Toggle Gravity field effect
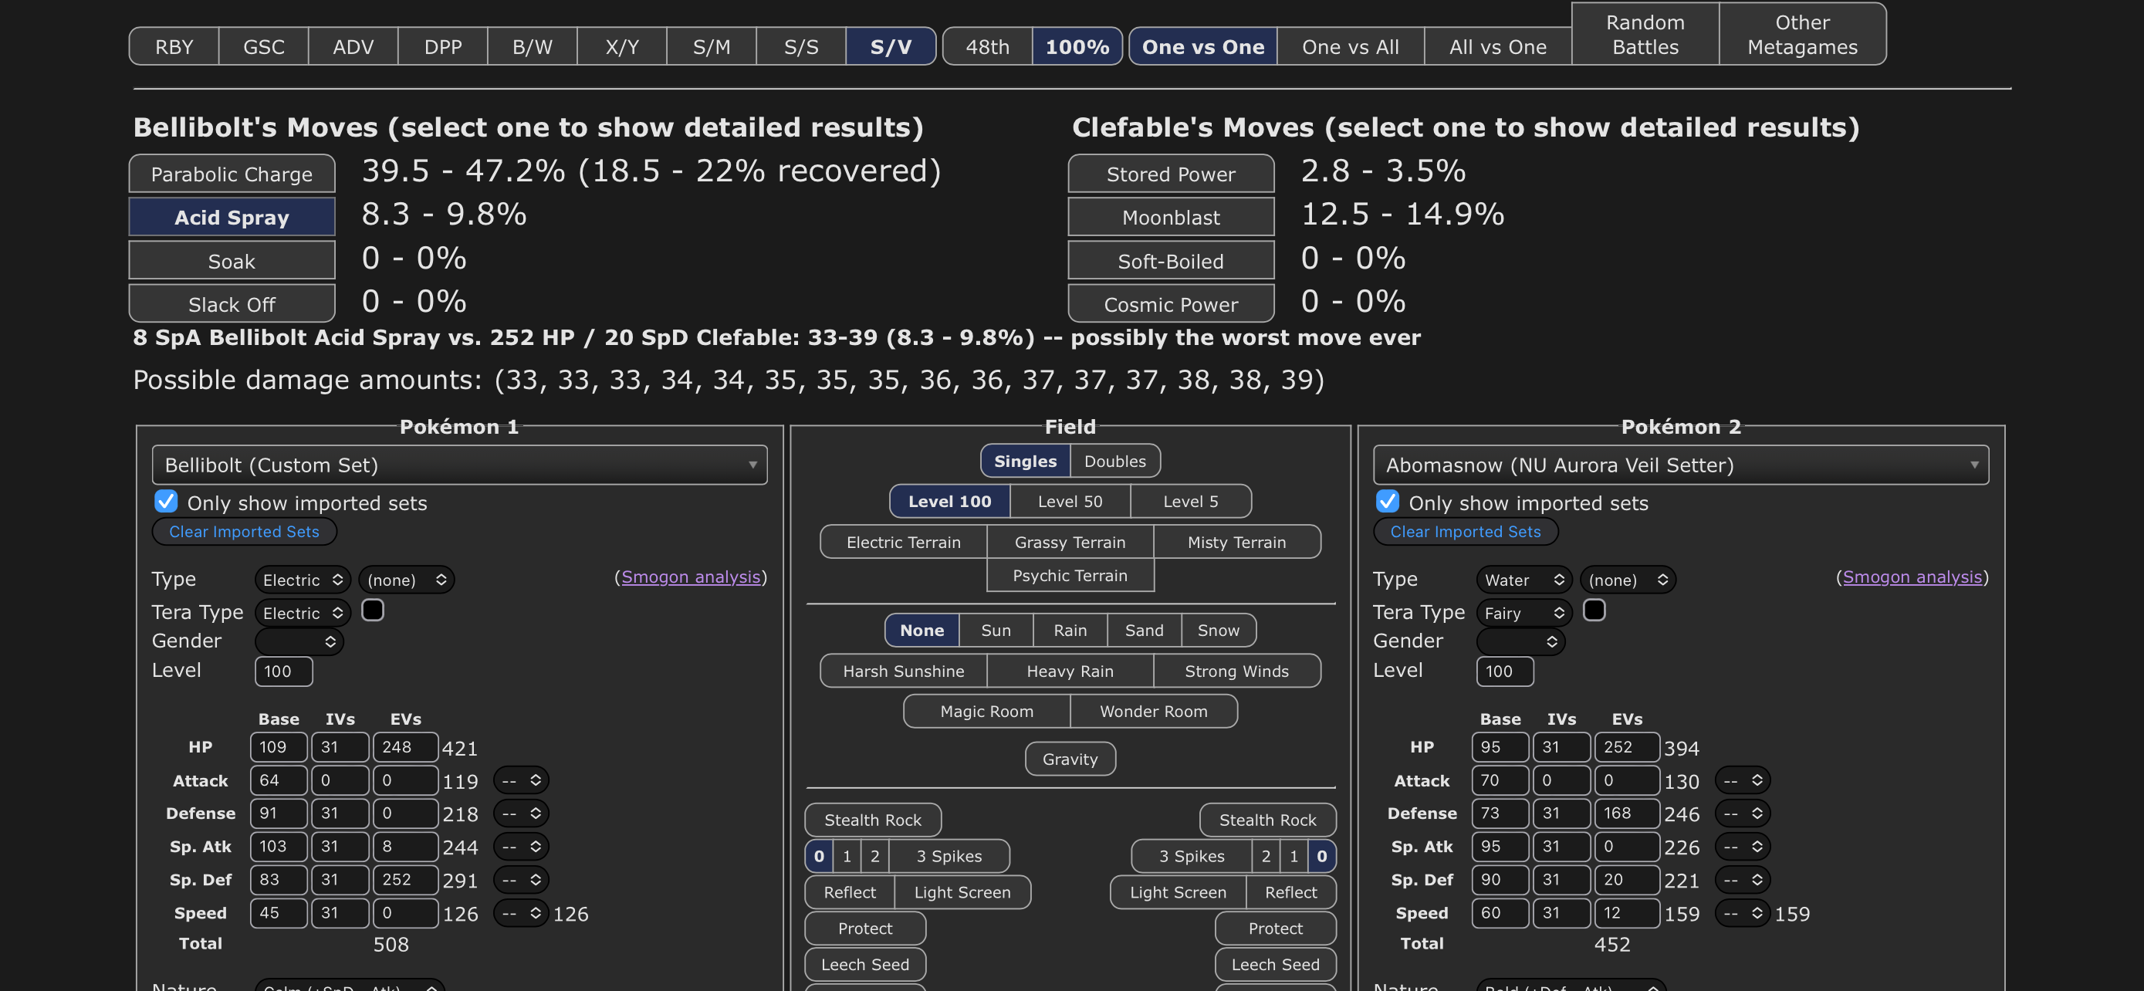The width and height of the screenshot is (2144, 991). [1070, 759]
